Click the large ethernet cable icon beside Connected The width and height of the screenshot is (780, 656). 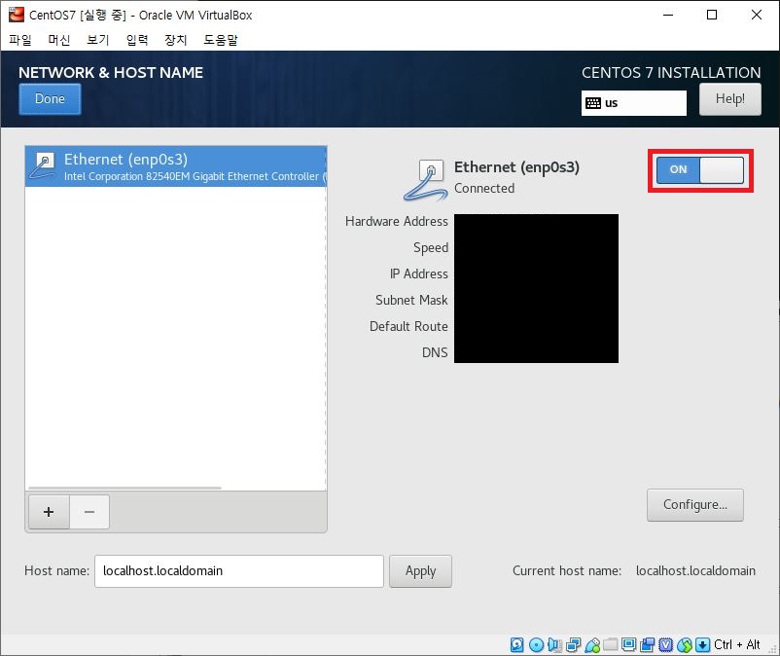coord(425,180)
